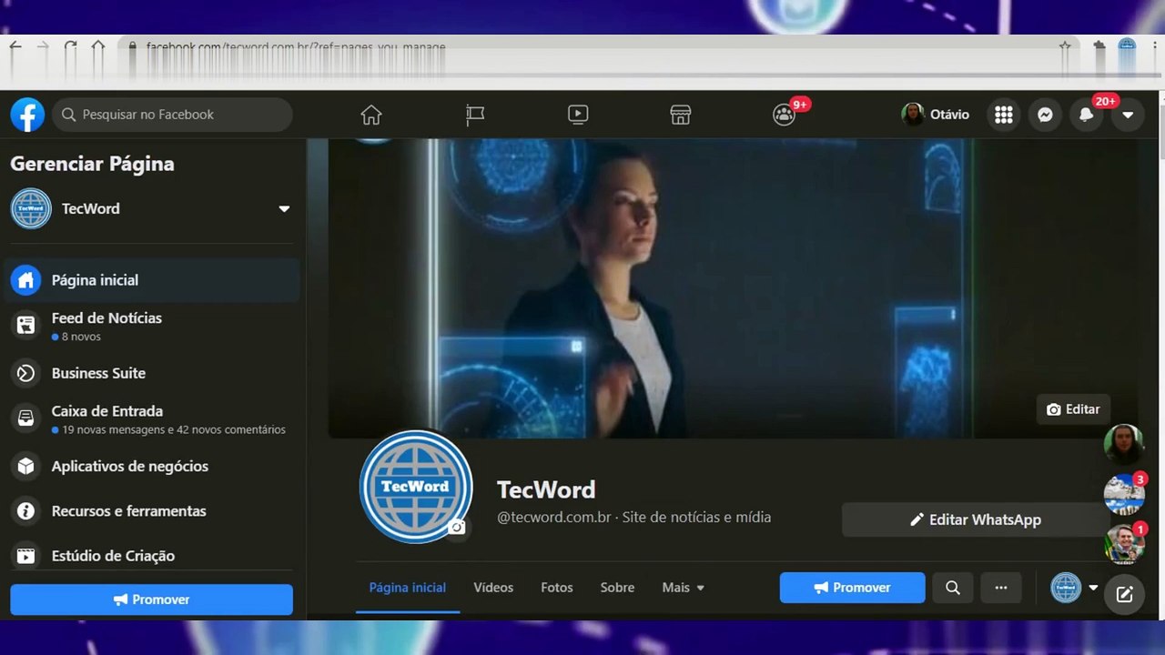Open the notifications bell icon
1165x655 pixels.
pos(1087,115)
